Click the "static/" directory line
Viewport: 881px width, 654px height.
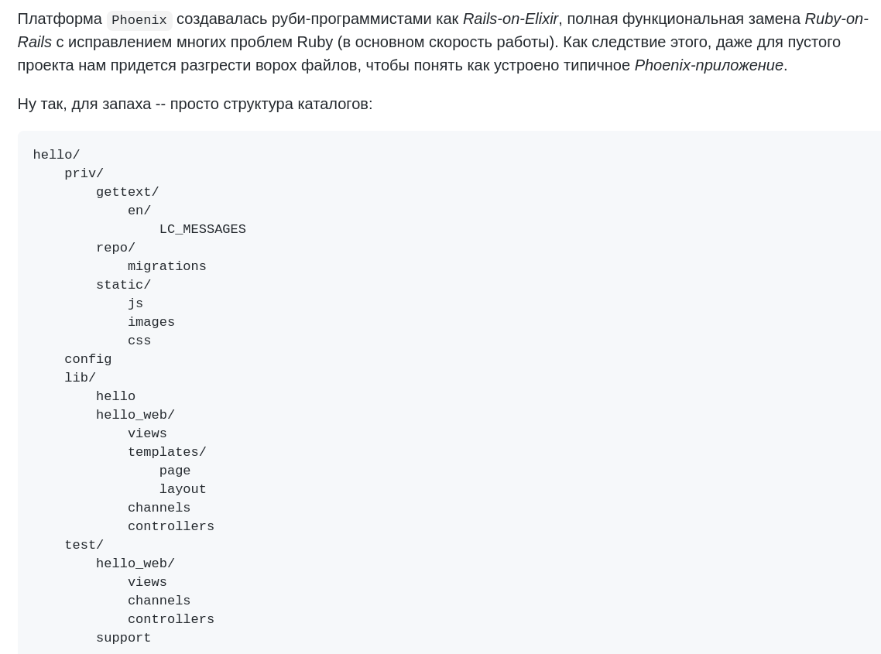coord(123,285)
